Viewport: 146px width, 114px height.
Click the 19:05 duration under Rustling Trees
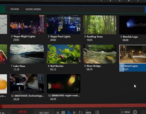point(89,40)
